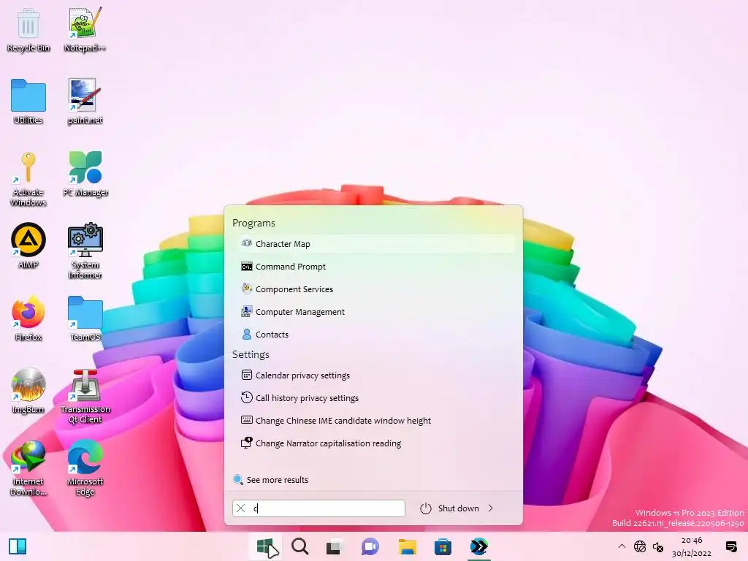Open Transmission Qt Client shortcut
Screen dimensions: 748x561
(85, 396)
